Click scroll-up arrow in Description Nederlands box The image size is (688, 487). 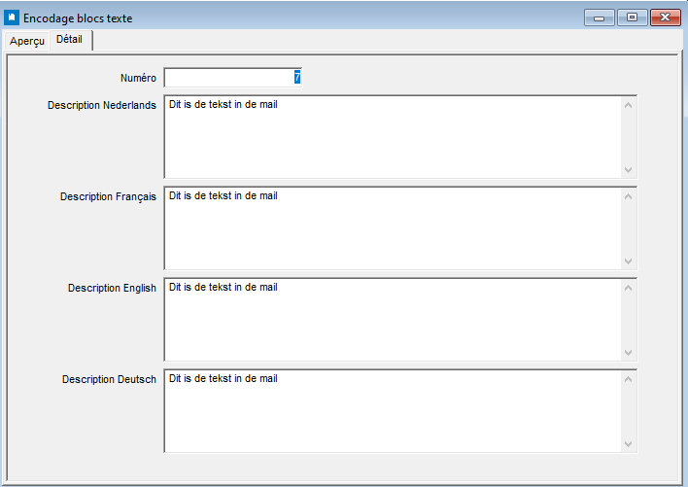click(x=628, y=105)
